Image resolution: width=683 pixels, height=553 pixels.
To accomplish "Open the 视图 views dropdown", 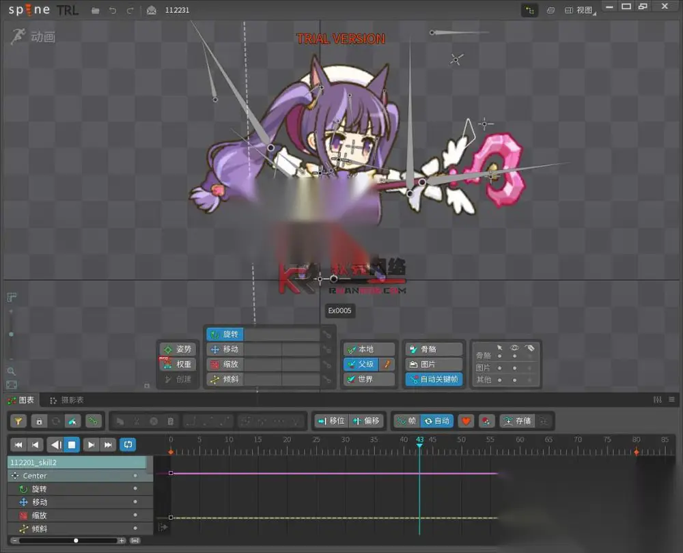I will click(x=581, y=10).
